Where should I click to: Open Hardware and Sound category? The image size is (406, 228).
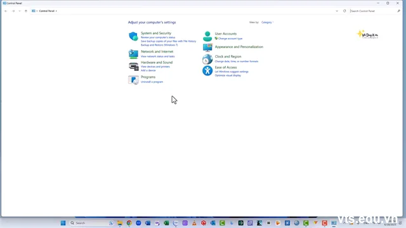tap(157, 62)
